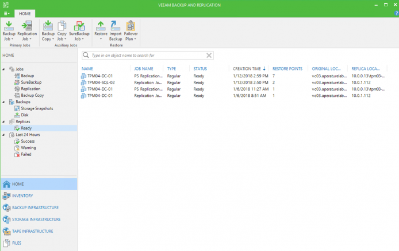This screenshot has height=251, width=399.
Task: Click into the object name search field
Action: (148, 55)
